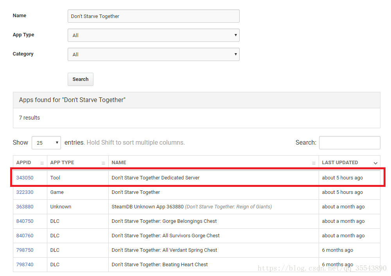Click '6 months ago' in row 798750
Screen dimensions: 391x276
tap(337, 250)
